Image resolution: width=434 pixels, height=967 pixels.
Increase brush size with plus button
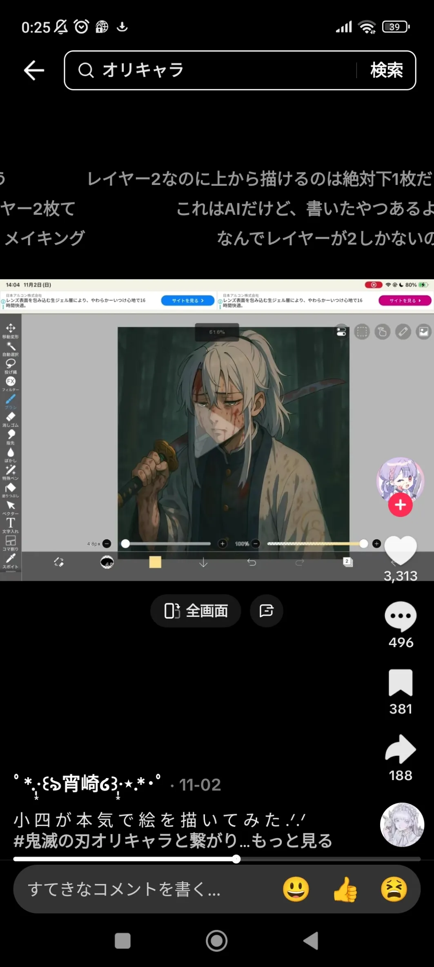click(x=223, y=544)
